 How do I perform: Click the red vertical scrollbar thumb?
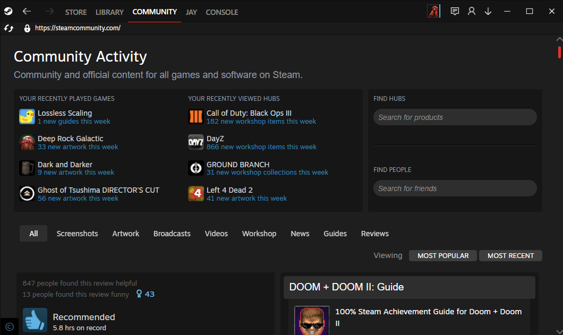[559, 52]
